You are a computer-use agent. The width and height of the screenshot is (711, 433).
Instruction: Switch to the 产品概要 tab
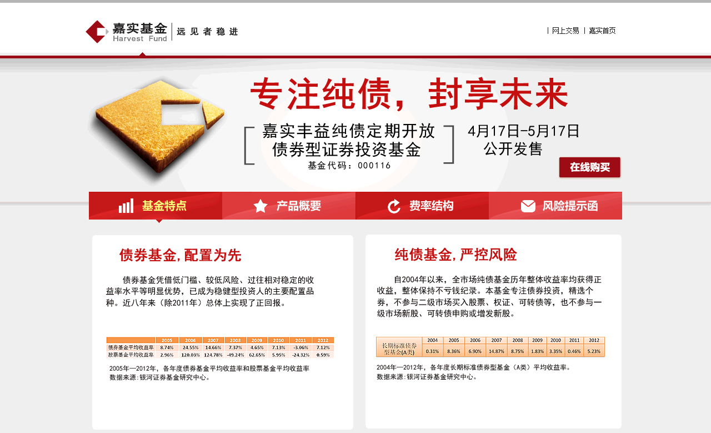(289, 206)
